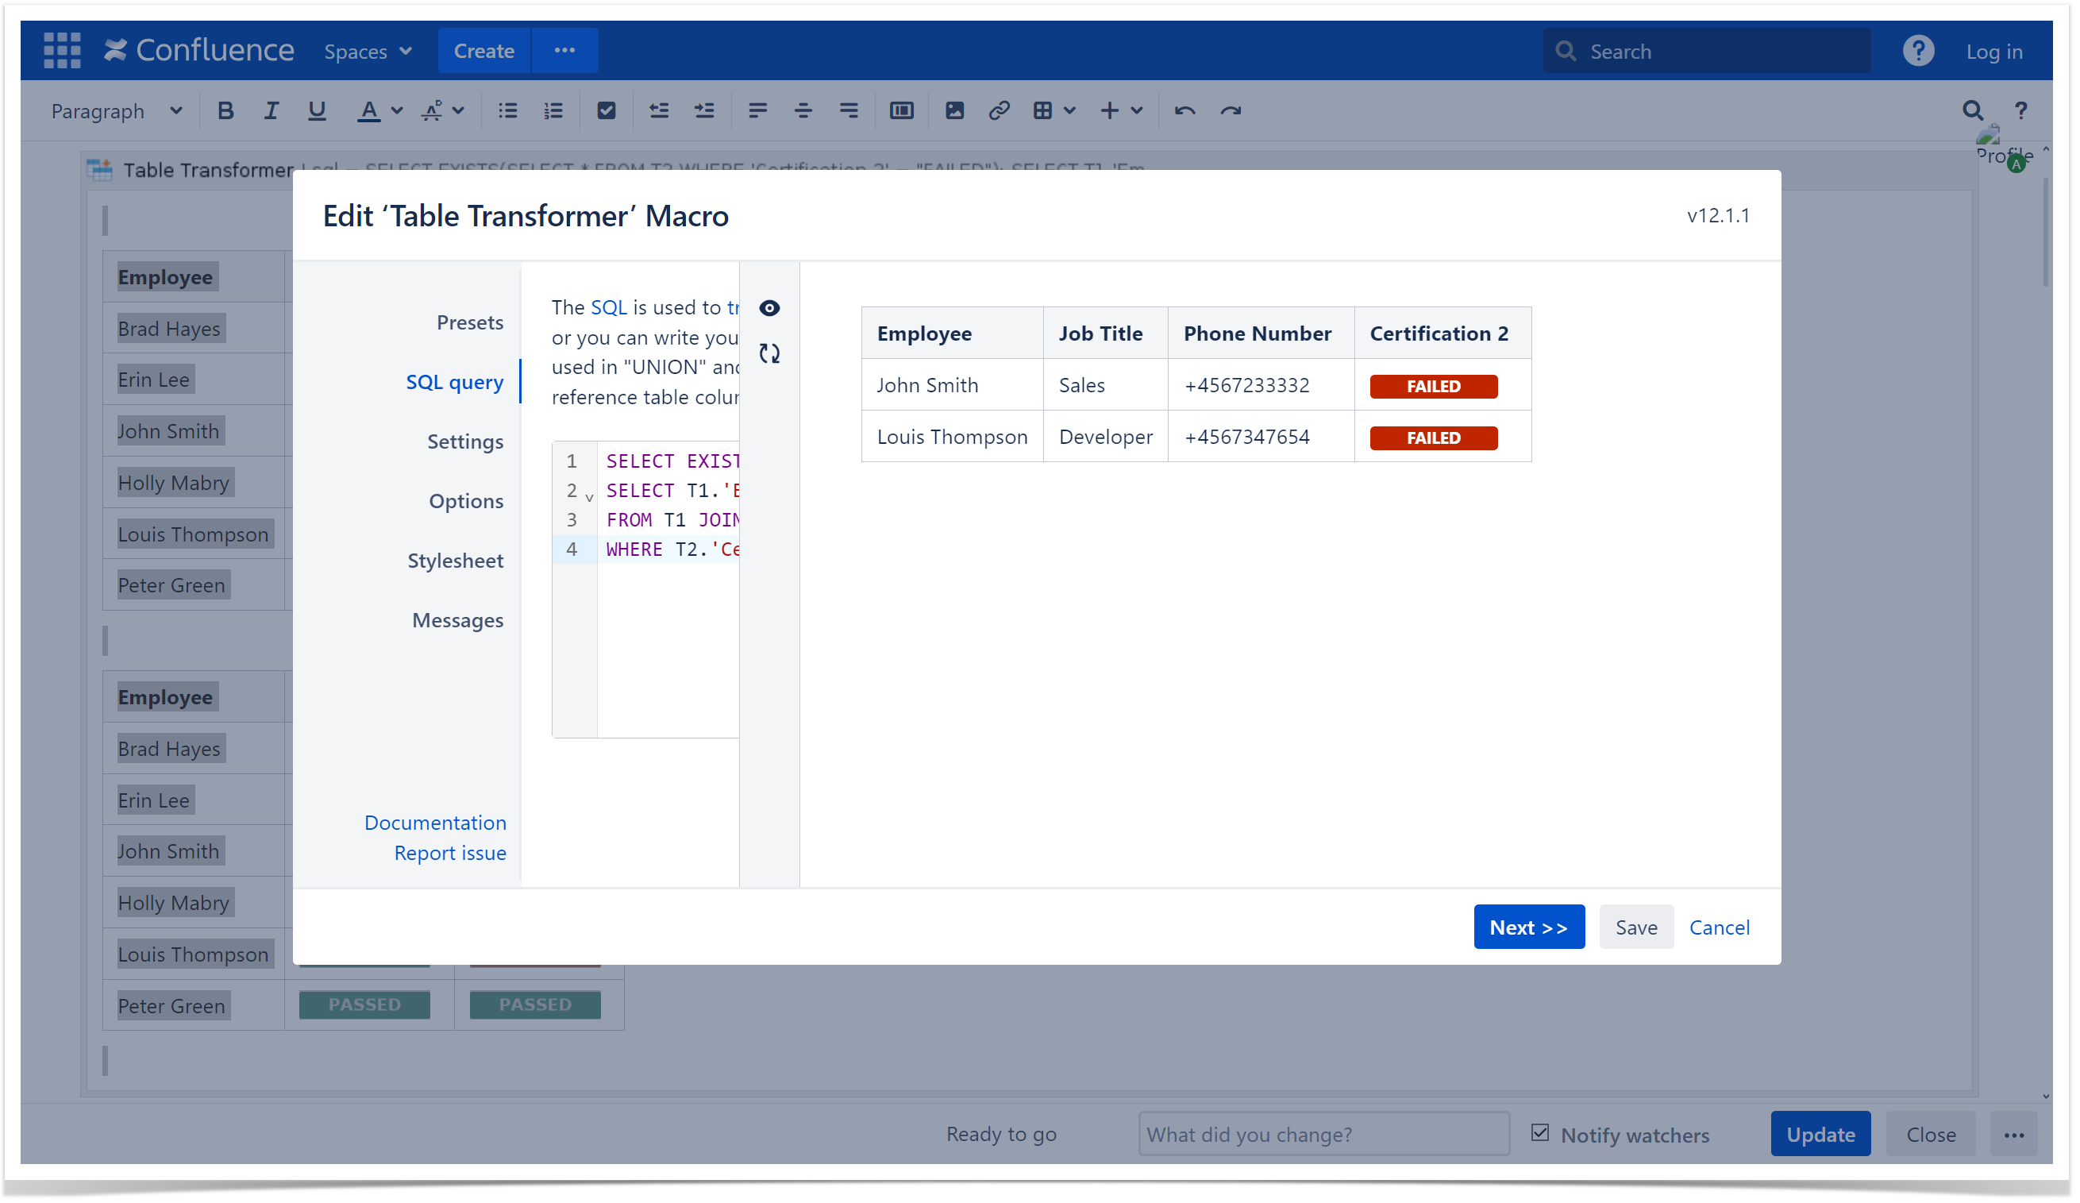Click the undo arrow icon
Screen dimensions: 2080x1203
click(x=1184, y=110)
